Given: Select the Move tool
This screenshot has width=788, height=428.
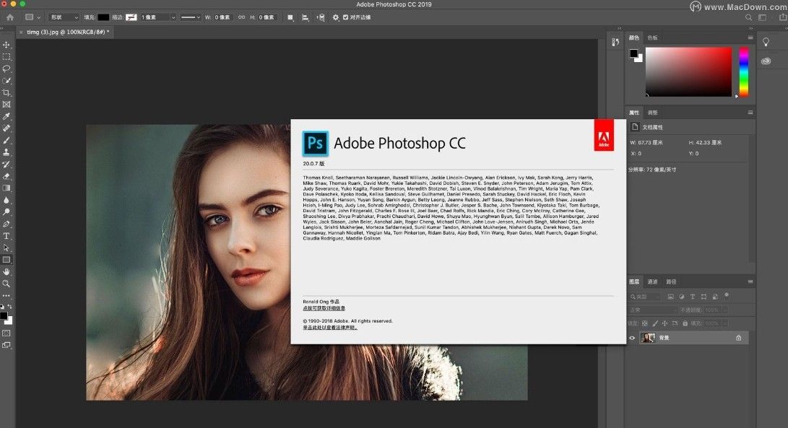Looking at the screenshot, I should pos(7,45).
